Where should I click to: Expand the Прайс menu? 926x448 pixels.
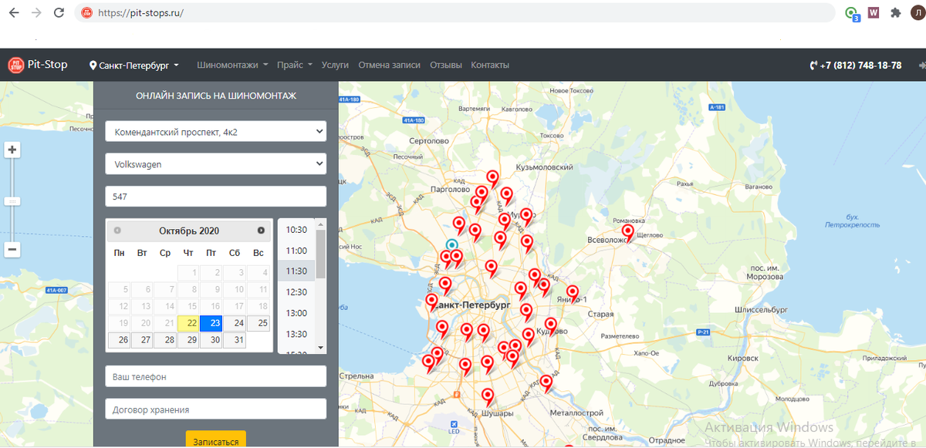(x=295, y=66)
